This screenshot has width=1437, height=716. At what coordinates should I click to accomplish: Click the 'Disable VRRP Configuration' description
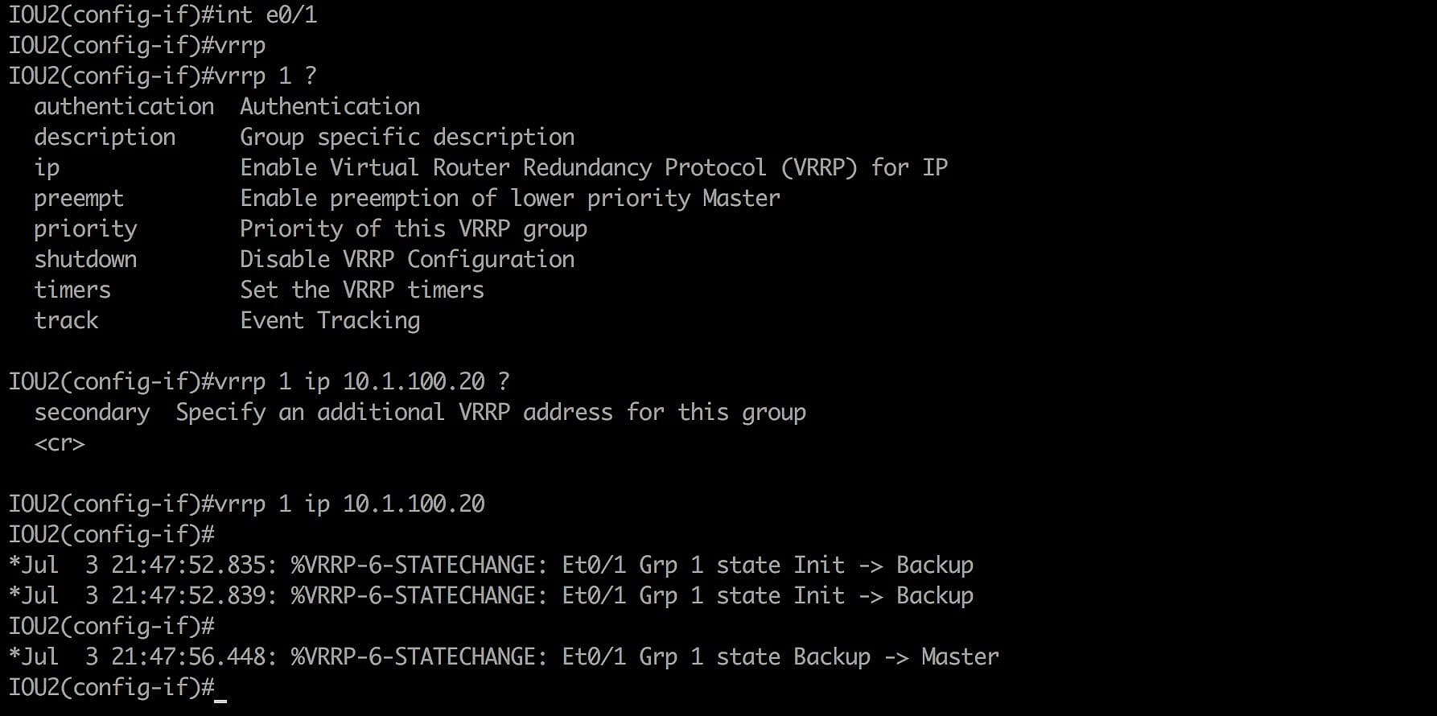[407, 259]
